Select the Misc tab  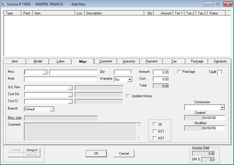[x=83, y=62]
